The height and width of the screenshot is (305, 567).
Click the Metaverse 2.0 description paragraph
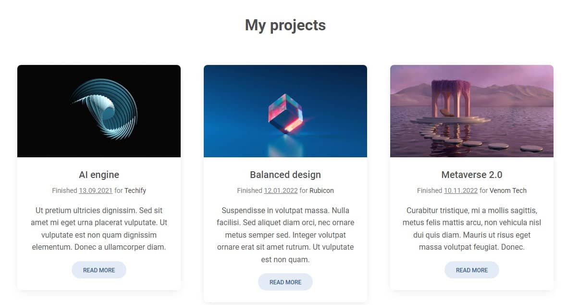pyautogui.click(x=472, y=229)
